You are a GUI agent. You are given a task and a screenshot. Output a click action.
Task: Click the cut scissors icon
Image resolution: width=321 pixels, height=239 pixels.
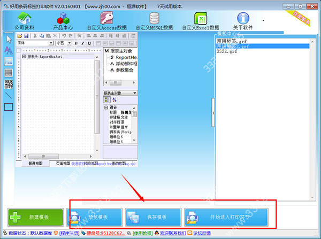pos(35,36)
